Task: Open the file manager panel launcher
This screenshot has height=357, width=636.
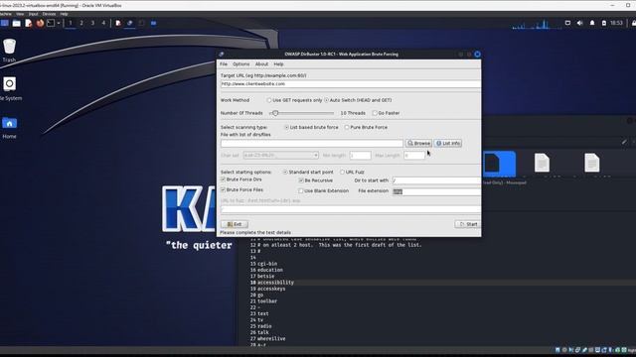Action: (16, 23)
